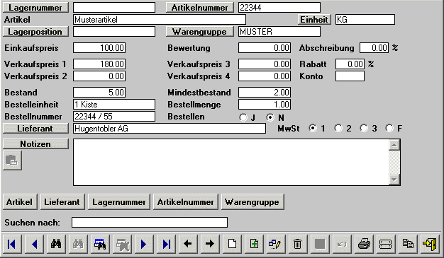Add a record with the green plus icon
The width and height of the screenshot is (444, 258).
pyautogui.click(x=254, y=244)
